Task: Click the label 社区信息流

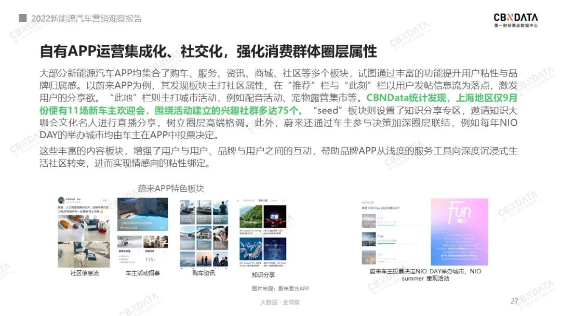Action: (85, 273)
